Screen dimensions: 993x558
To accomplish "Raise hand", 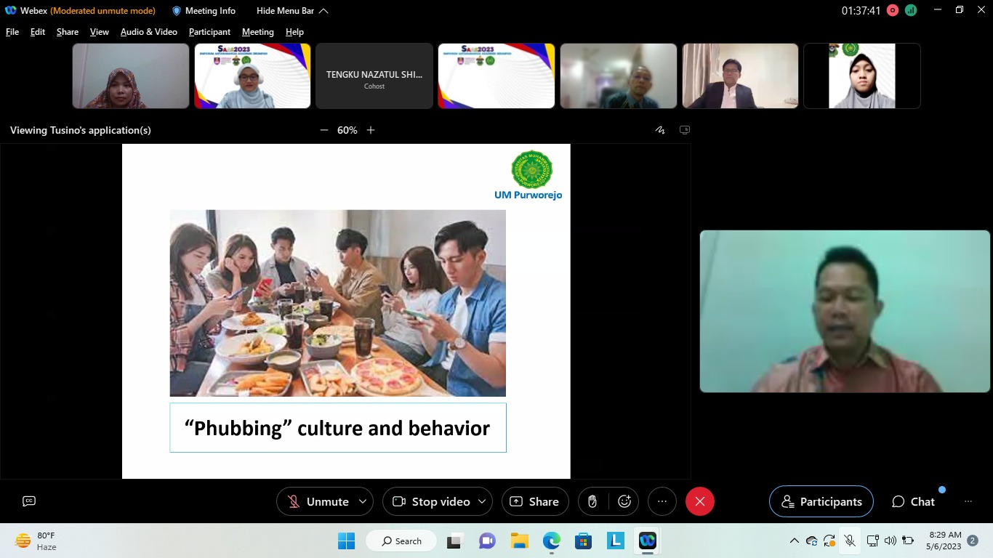I will [x=592, y=501].
